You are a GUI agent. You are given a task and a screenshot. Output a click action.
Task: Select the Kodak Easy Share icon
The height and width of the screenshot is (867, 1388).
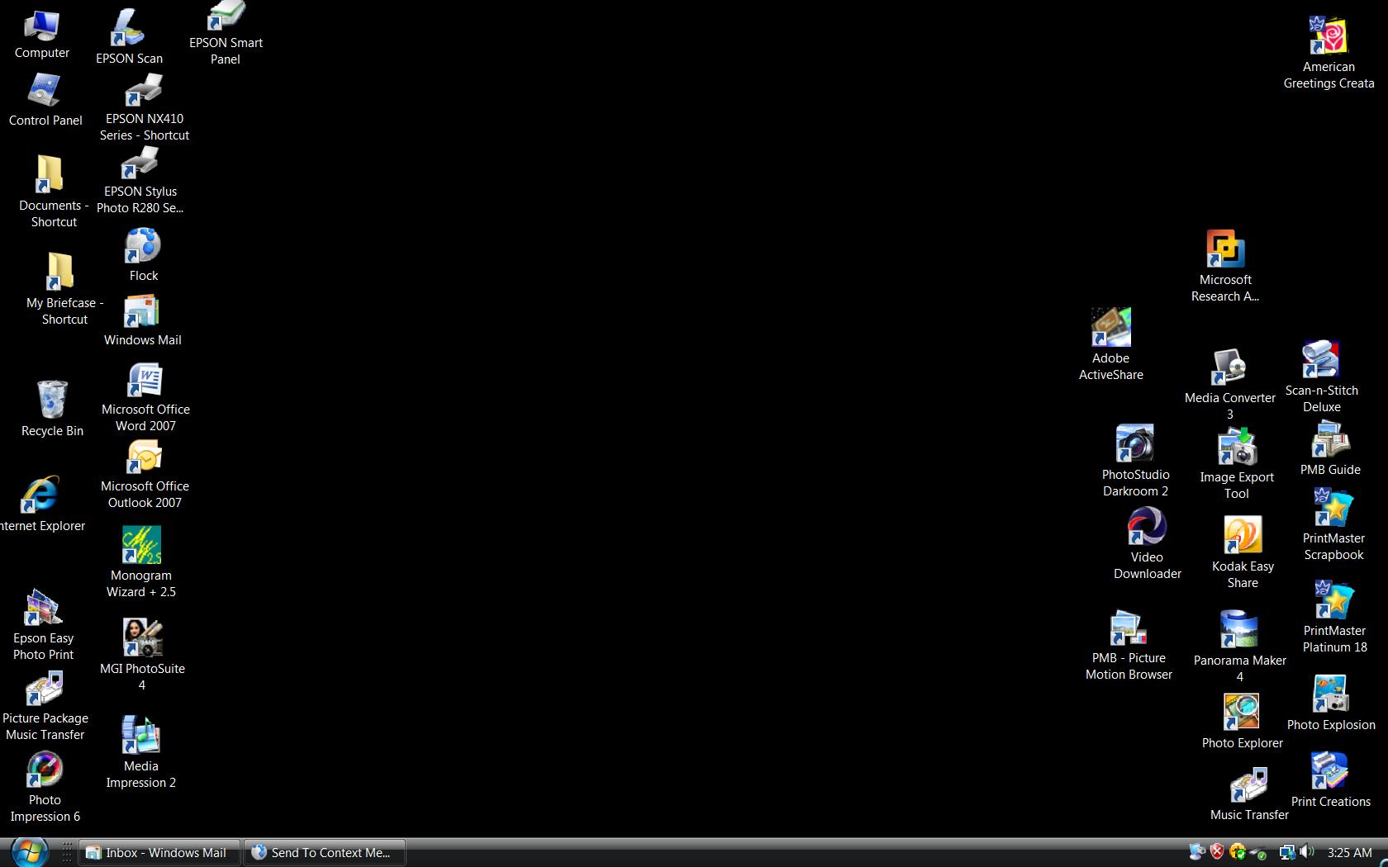1243,536
